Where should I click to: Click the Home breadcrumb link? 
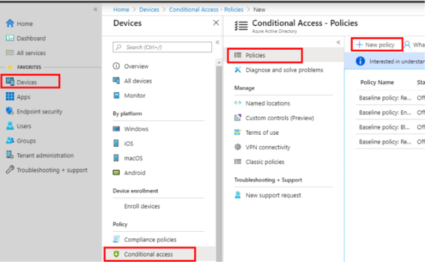pos(121,10)
